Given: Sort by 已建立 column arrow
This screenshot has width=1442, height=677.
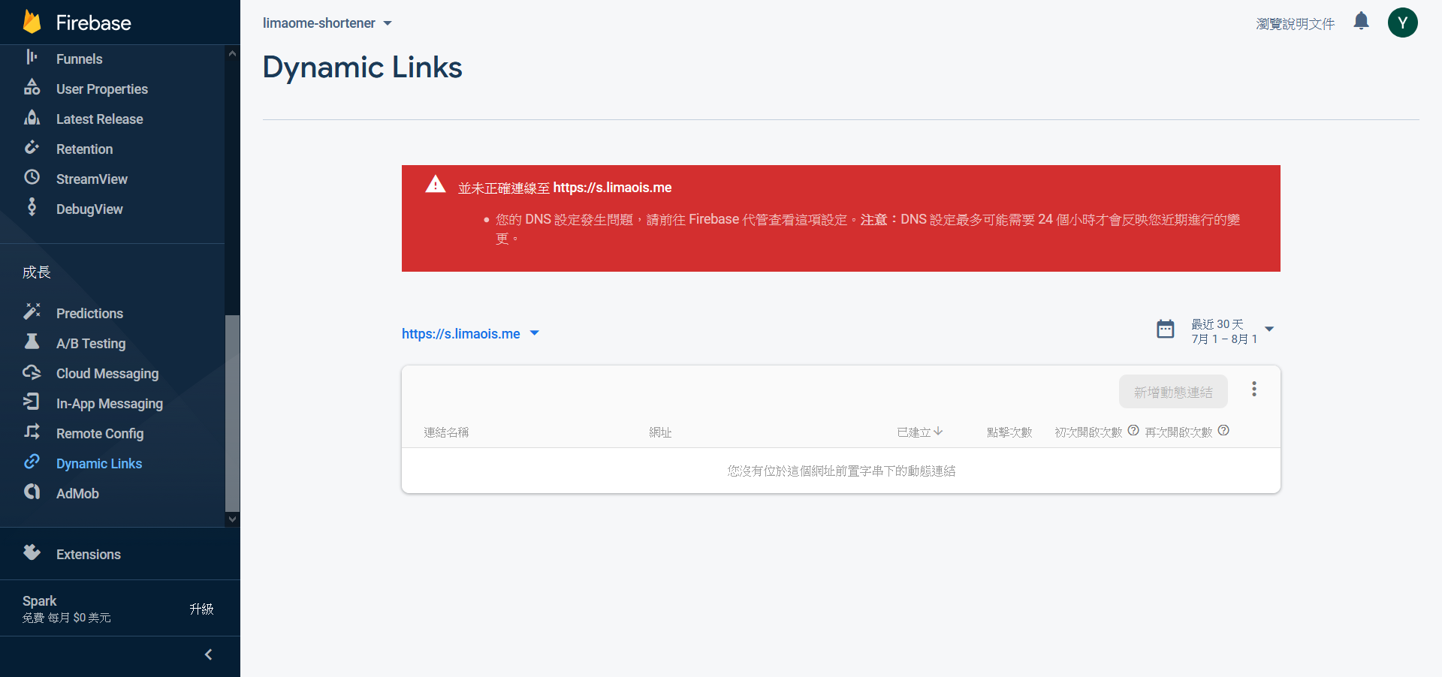Looking at the screenshot, I should (x=938, y=431).
